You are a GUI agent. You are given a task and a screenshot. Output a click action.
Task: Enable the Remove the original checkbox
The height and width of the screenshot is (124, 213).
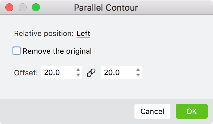tap(17, 51)
